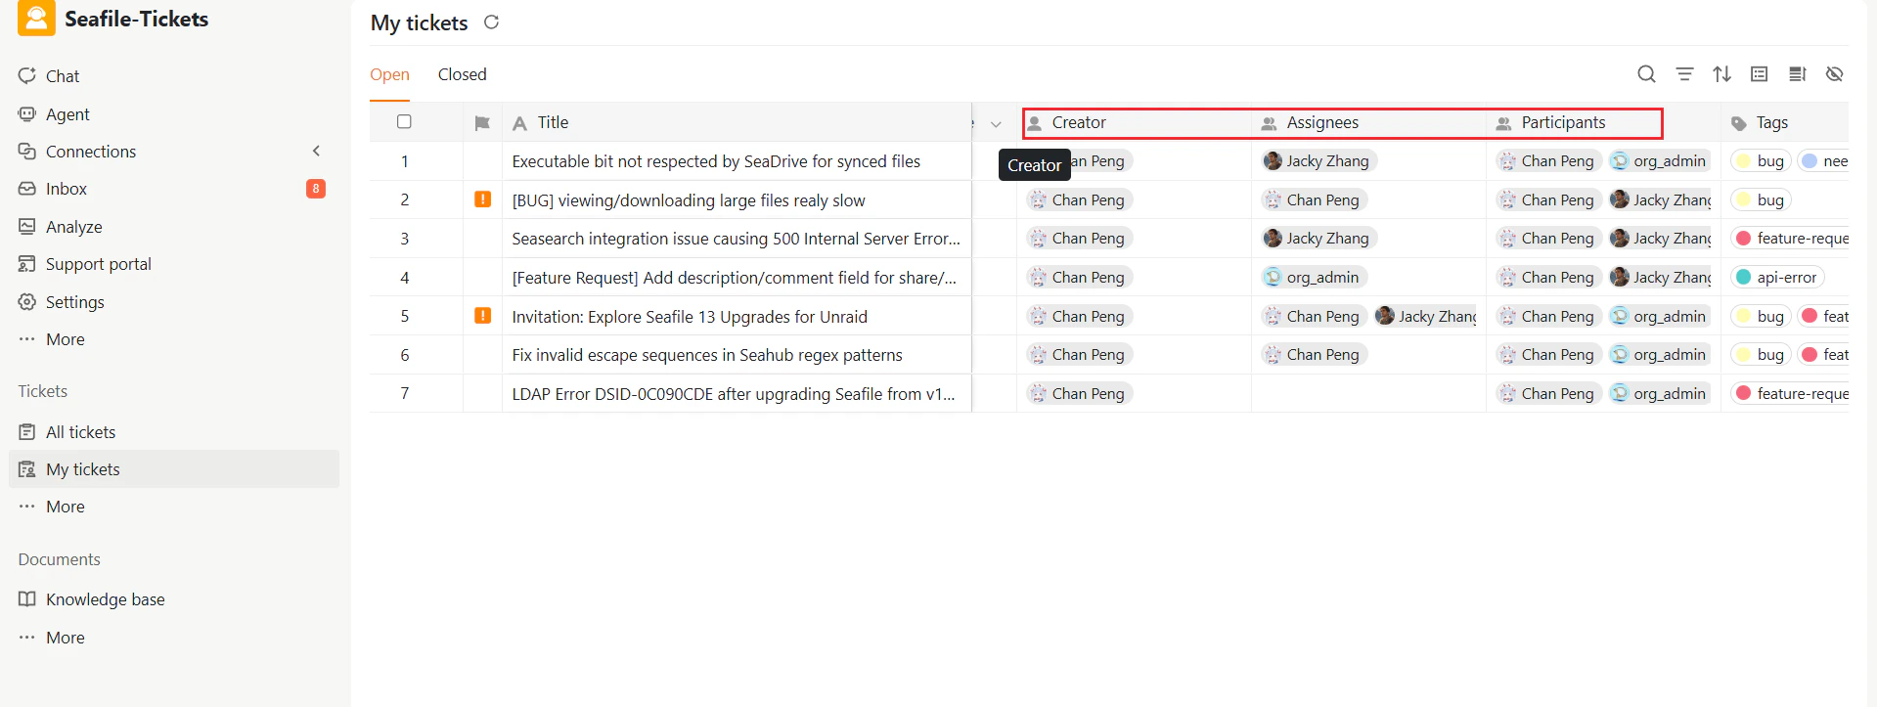Click Chan Peng creator in row 7
Viewport: 1877px width, 707px height.
1079,393
